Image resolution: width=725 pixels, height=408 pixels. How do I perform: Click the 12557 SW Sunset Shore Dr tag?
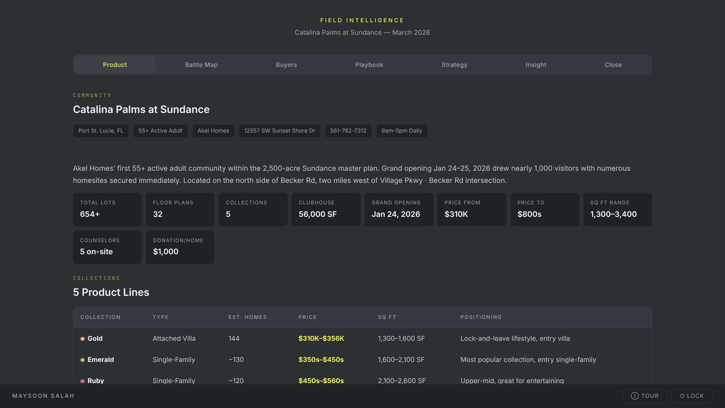tap(279, 131)
